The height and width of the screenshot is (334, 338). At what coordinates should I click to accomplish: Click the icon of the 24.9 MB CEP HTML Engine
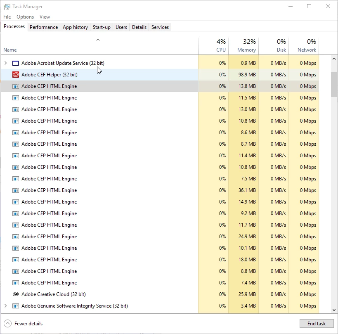click(x=16, y=237)
